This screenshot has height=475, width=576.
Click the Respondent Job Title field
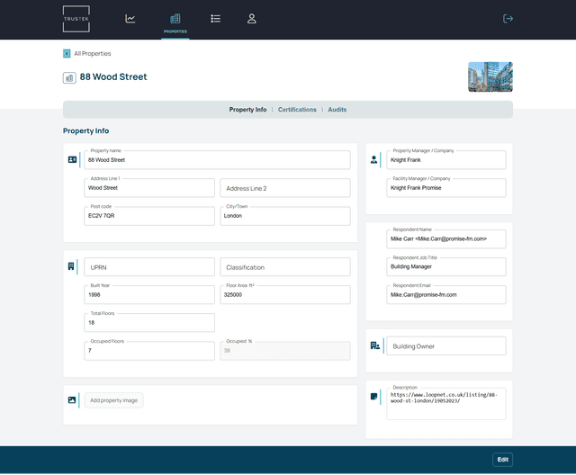pos(446,267)
